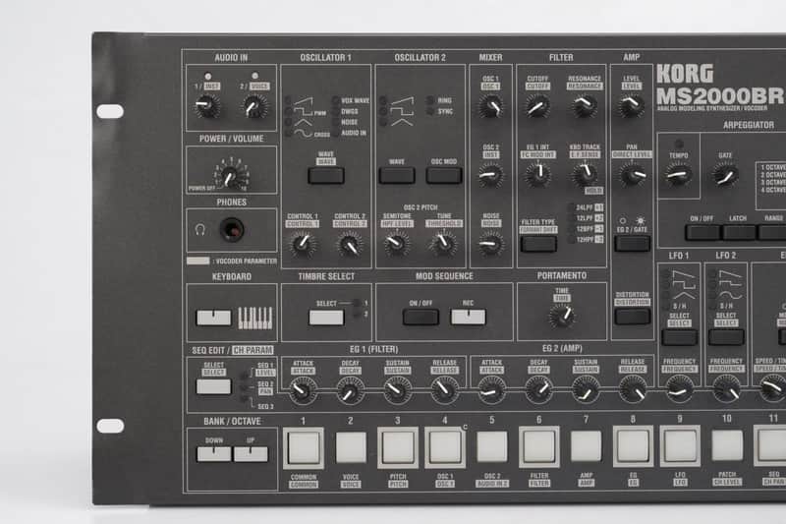Toggle the EG 2 / GATE button
786x524 pixels.
[x=632, y=244]
